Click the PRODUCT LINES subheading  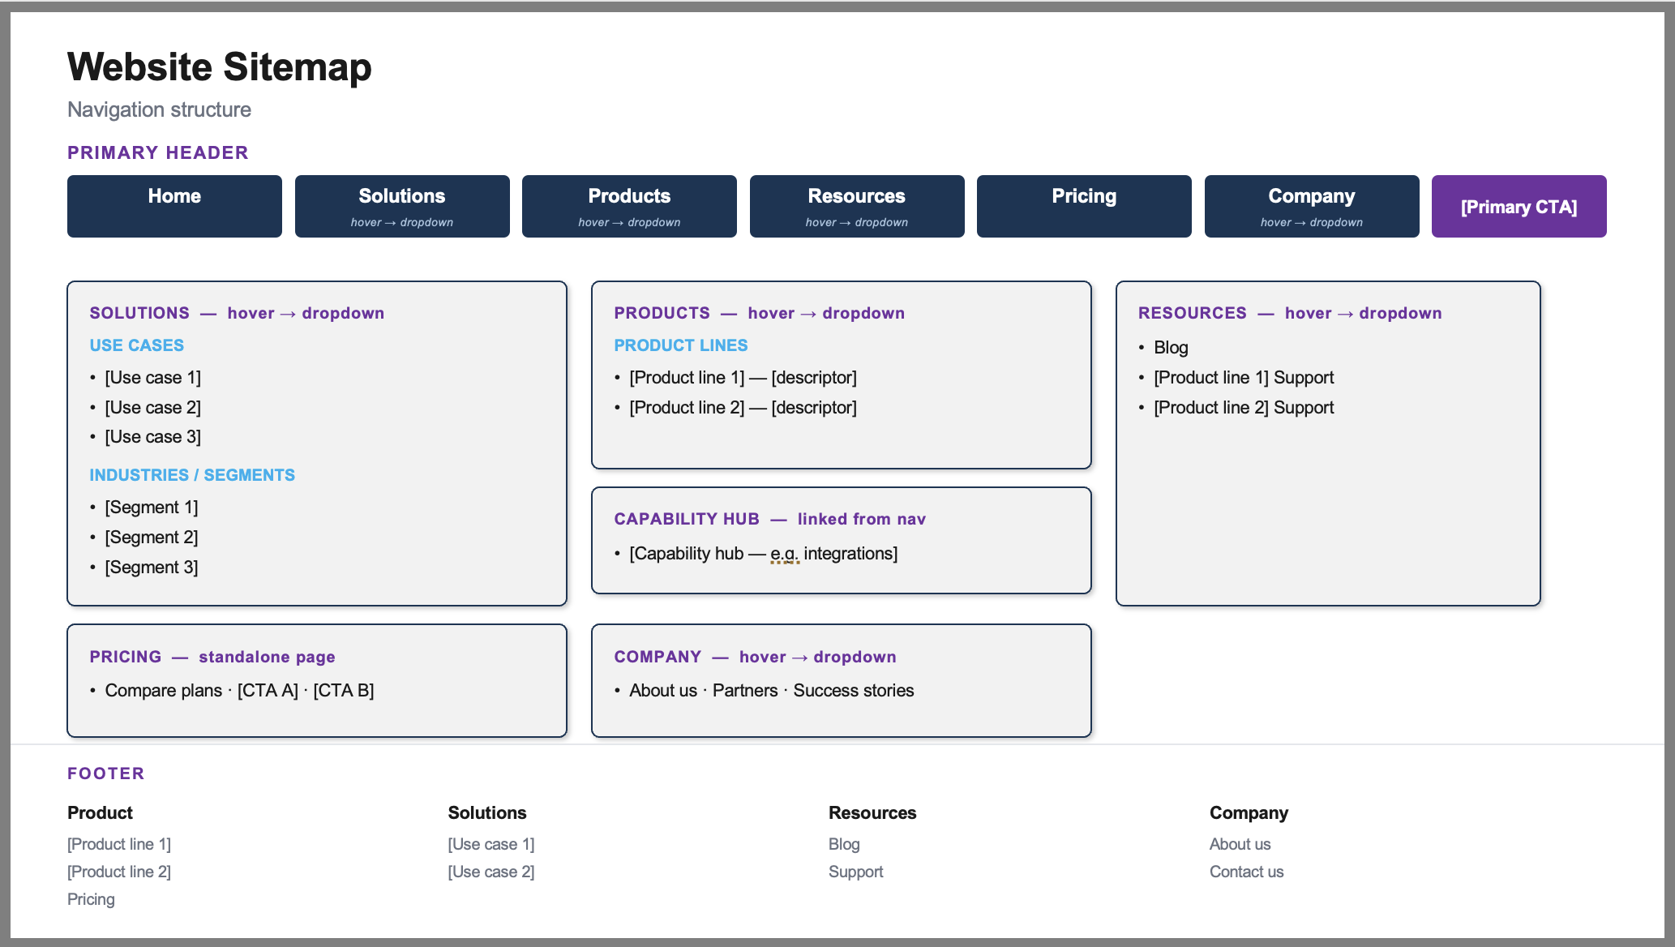point(681,345)
